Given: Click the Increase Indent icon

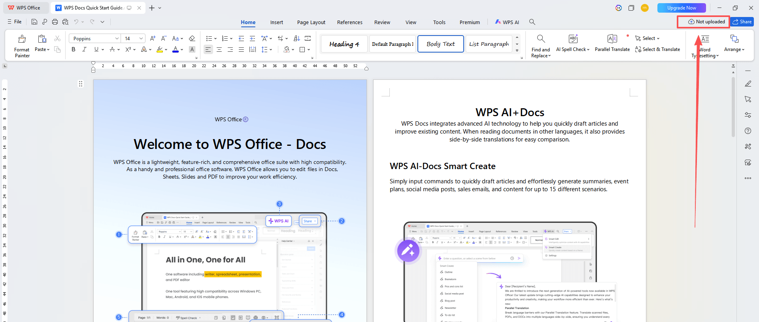Looking at the screenshot, I should click(x=252, y=38).
